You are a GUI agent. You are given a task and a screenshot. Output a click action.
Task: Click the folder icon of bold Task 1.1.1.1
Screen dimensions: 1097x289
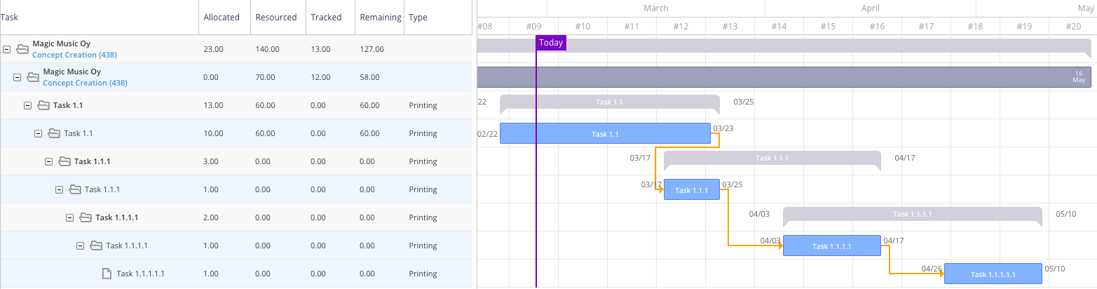(x=86, y=217)
